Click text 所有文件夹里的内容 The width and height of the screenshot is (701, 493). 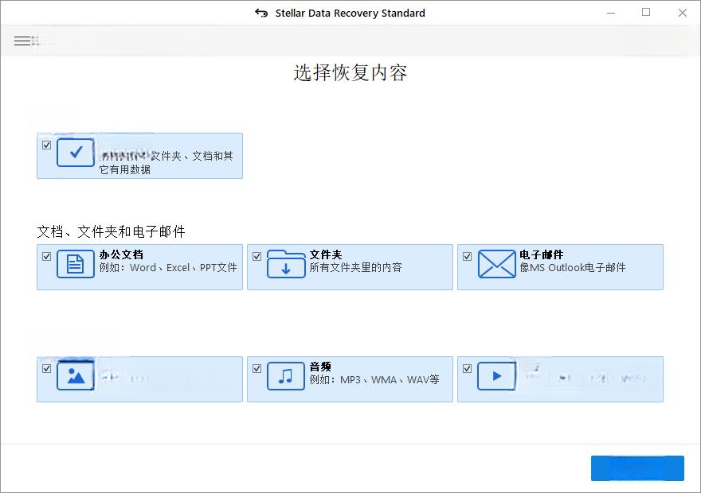[x=356, y=268]
